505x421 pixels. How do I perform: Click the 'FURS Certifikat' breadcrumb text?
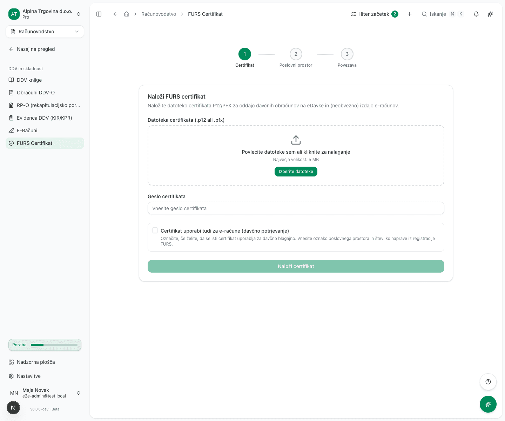point(205,14)
